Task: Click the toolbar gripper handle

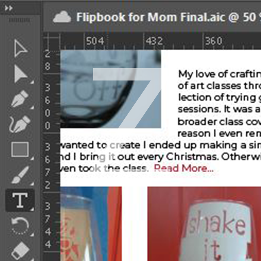Action: [19, 20]
